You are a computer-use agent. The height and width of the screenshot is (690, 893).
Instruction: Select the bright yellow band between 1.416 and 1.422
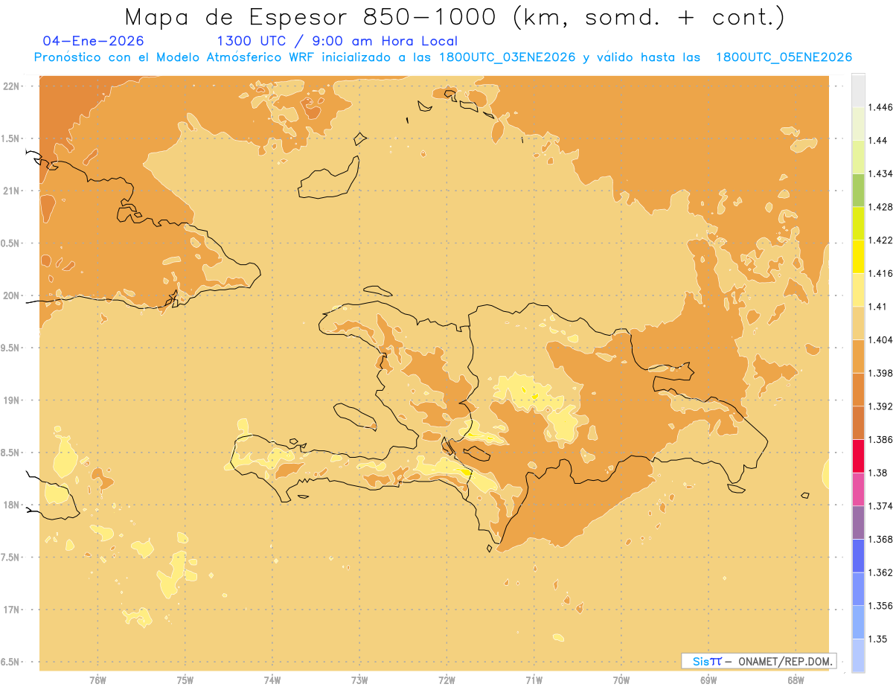858,256
